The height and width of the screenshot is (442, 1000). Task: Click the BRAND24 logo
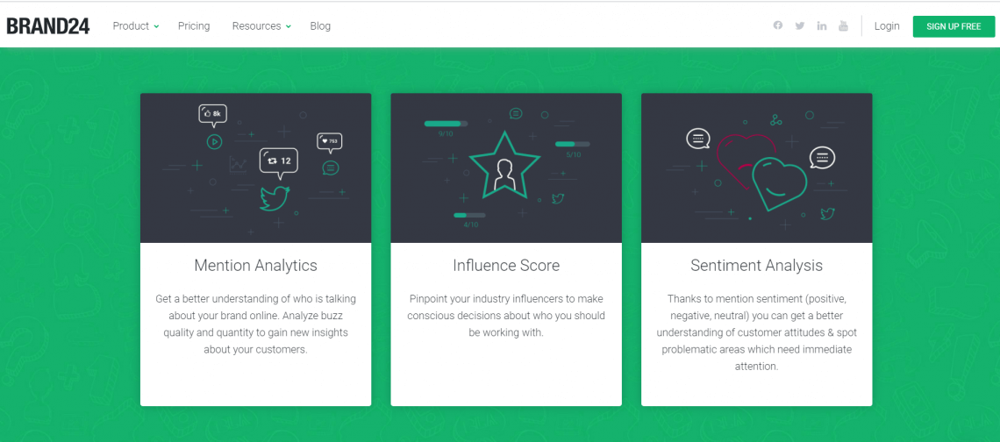[x=48, y=26]
